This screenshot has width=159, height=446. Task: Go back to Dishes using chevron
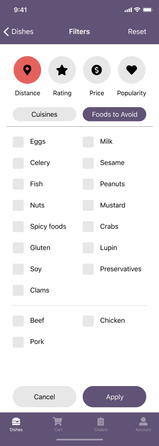pyautogui.click(x=6, y=31)
